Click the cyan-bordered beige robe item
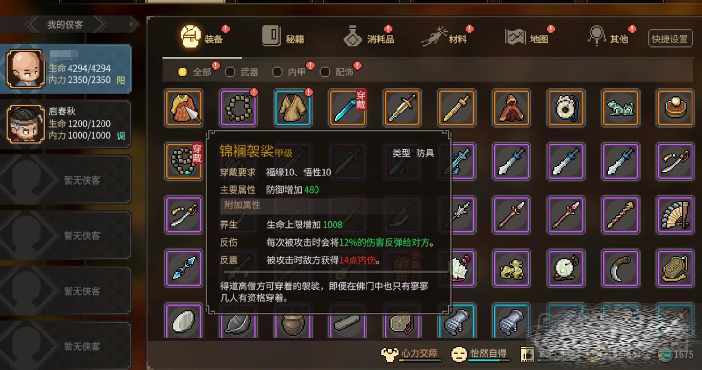This screenshot has height=370, width=702. 293,108
